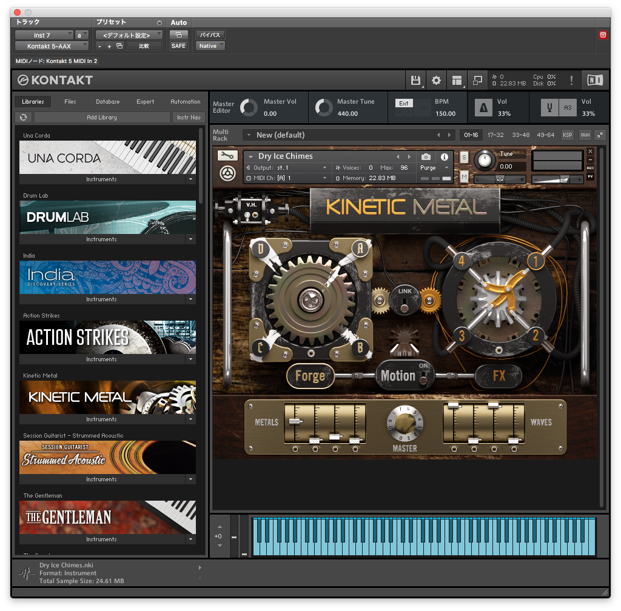Select corner D on the Forge gear
Image resolution: width=621 pixels, height=611 pixels.
pos(261,248)
